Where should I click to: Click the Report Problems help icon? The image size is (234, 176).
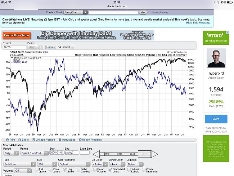pos(80,140)
